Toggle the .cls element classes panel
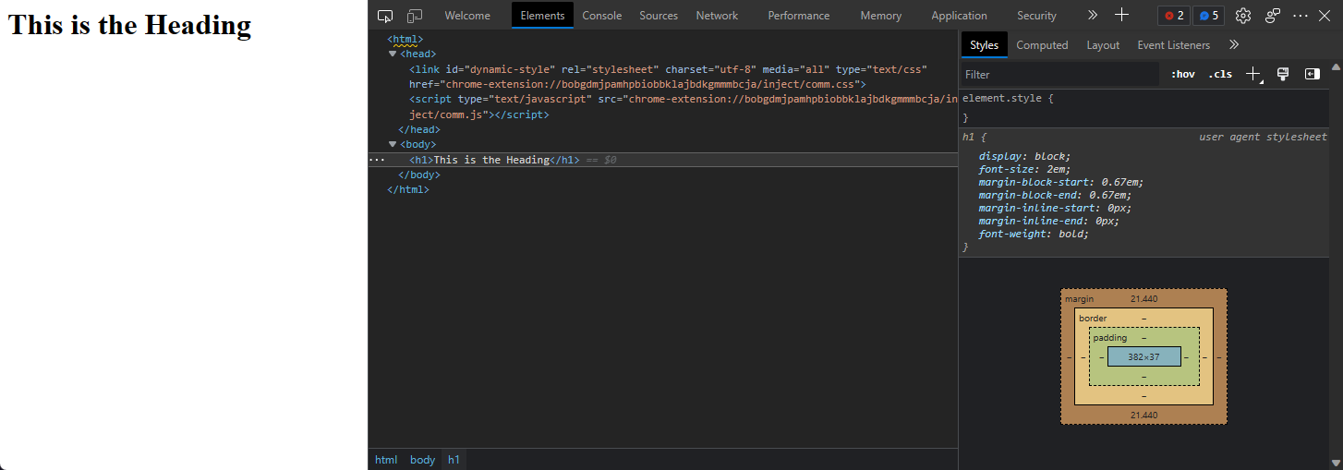 pos(1220,75)
